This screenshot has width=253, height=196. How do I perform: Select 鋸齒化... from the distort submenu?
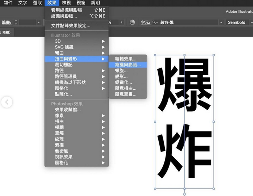click(x=123, y=82)
